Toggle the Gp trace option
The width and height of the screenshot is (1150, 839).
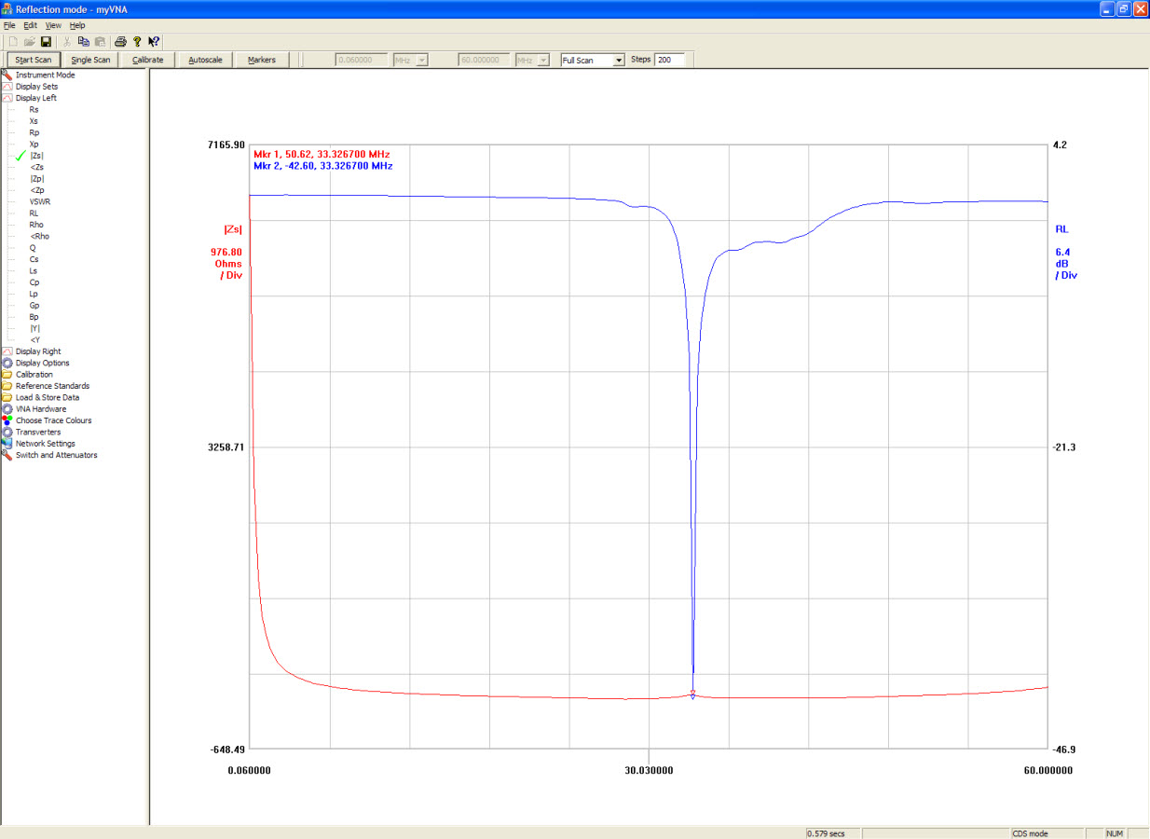coord(34,306)
